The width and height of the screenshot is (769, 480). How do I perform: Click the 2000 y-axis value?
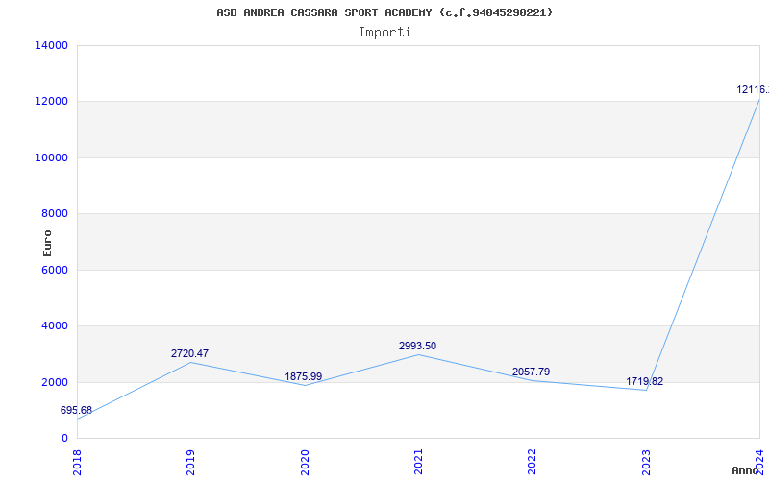(55, 382)
